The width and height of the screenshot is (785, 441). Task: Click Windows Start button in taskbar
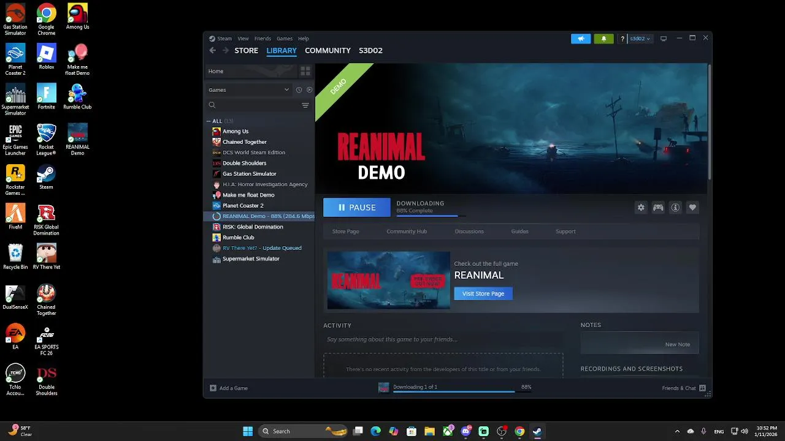248,431
